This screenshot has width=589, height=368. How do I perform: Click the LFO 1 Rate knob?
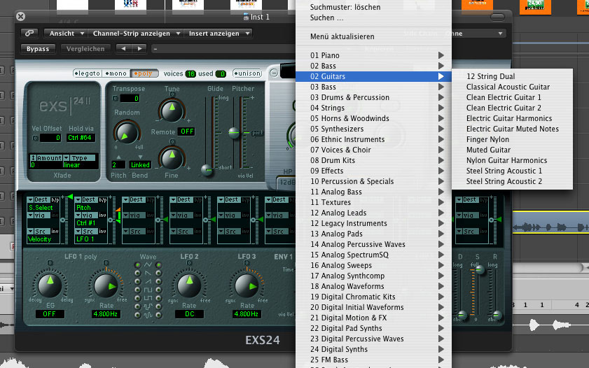pyautogui.click(x=104, y=285)
